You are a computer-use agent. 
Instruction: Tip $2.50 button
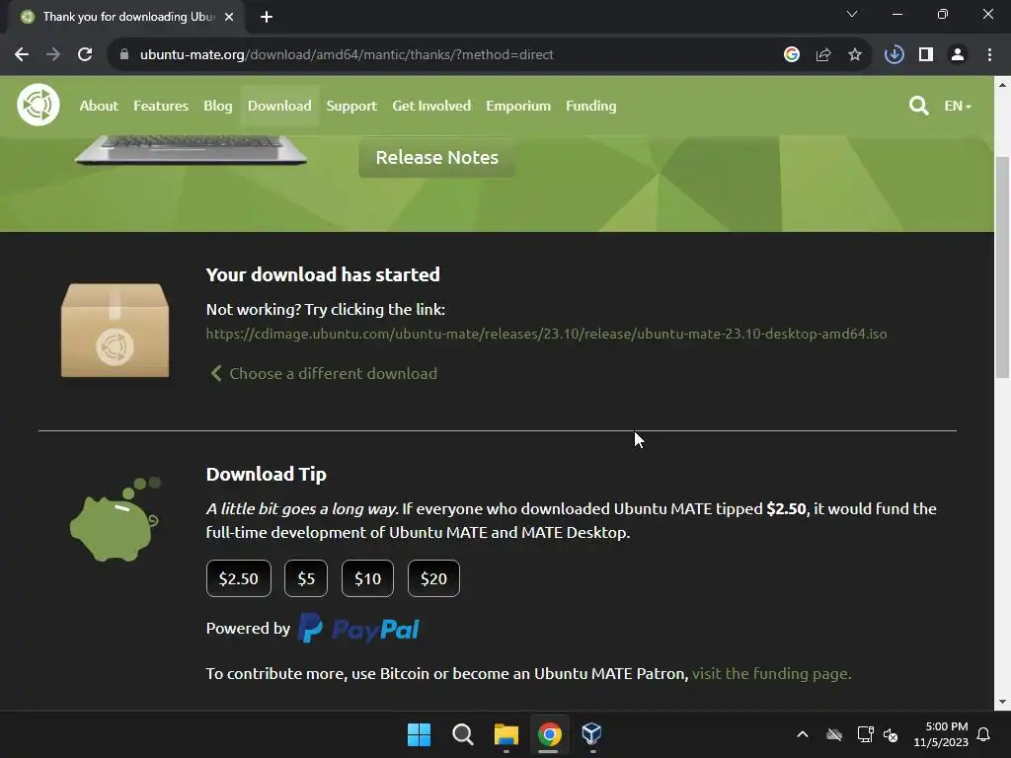(x=239, y=578)
